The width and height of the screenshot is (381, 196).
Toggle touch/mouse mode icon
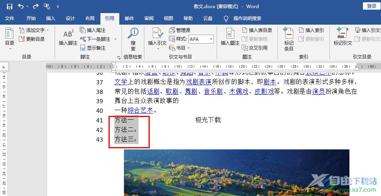pos(47,6)
